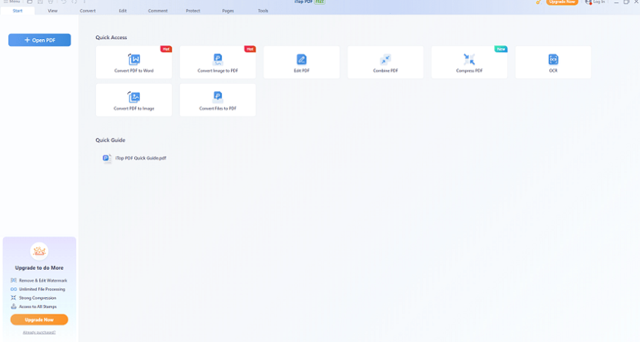Launch the Combine PDF tool
Screen dimensions: 640x342
(385, 62)
